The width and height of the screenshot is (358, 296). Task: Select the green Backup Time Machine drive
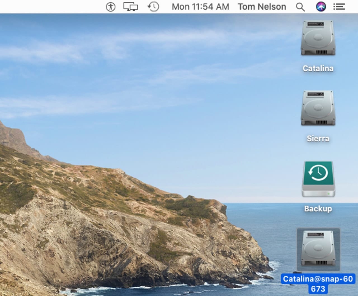tap(318, 179)
